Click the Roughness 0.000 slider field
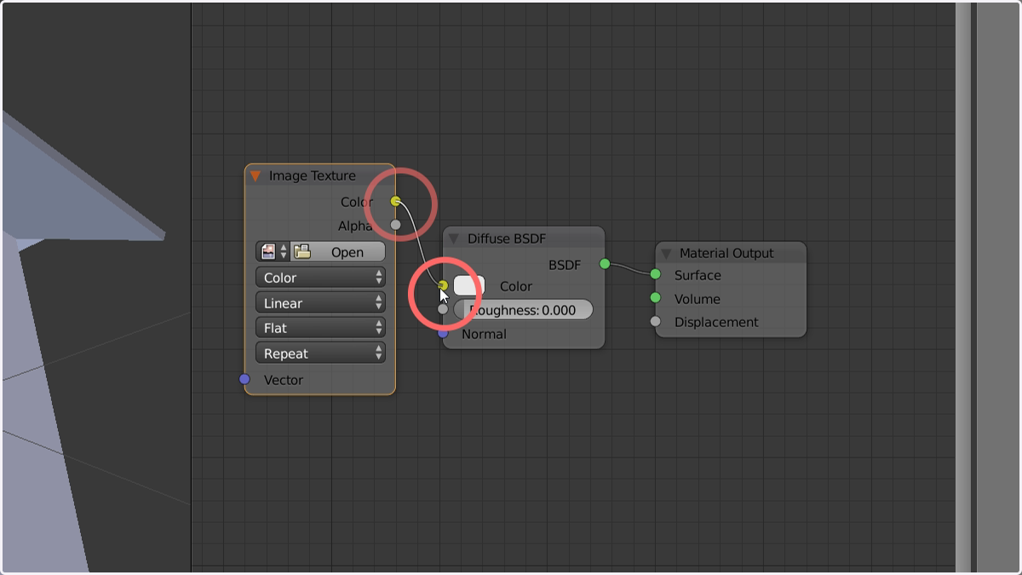 (x=523, y=310)
